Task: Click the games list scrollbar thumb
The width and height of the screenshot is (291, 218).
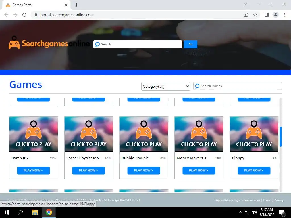Action: [281, 137]
